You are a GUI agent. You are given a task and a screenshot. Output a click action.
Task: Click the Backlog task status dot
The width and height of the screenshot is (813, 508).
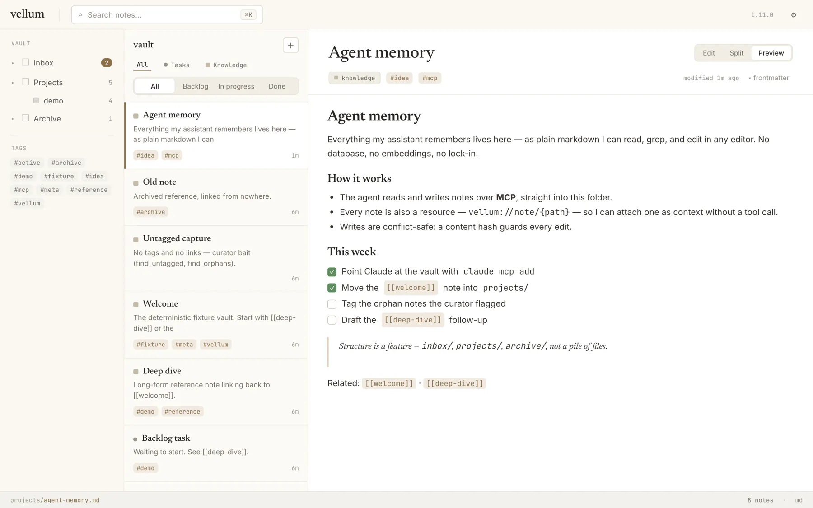[135, 439]
